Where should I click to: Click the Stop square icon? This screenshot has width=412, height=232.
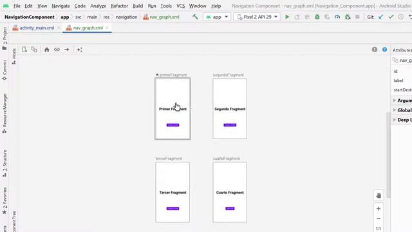click(x=357, y=17)
